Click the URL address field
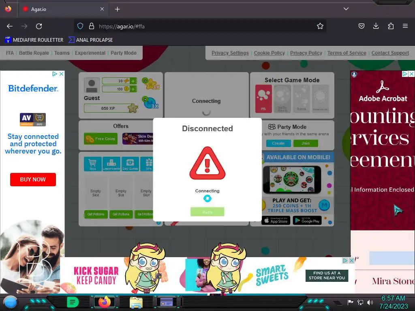 pyautogui.click(x=201, y=26)
